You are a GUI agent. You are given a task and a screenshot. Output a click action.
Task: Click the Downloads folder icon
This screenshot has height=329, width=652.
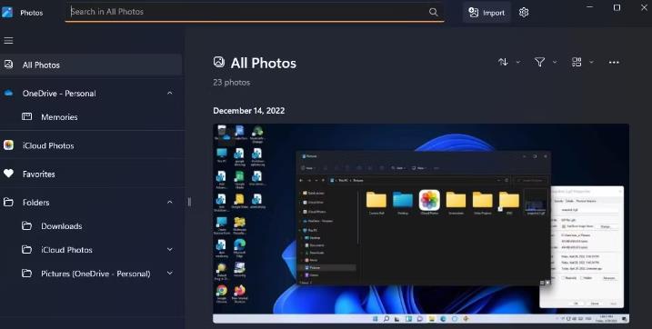26,225
